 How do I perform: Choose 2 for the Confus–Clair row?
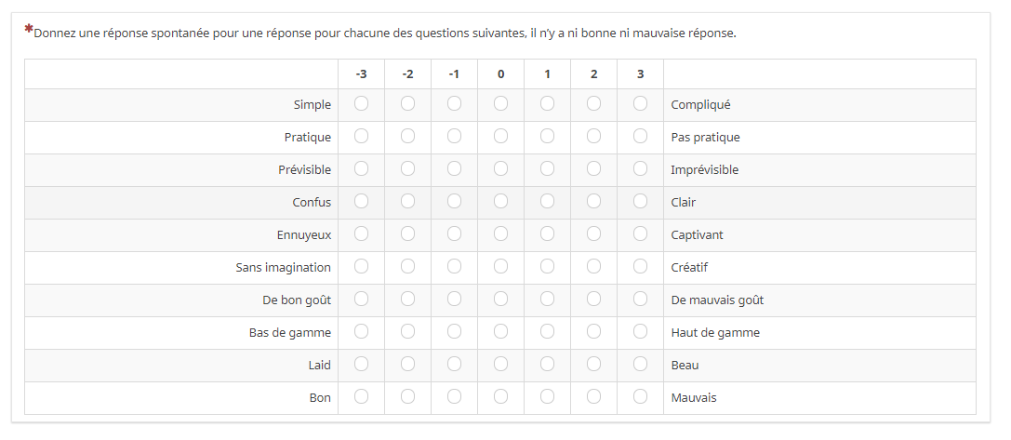click(593, 202)
